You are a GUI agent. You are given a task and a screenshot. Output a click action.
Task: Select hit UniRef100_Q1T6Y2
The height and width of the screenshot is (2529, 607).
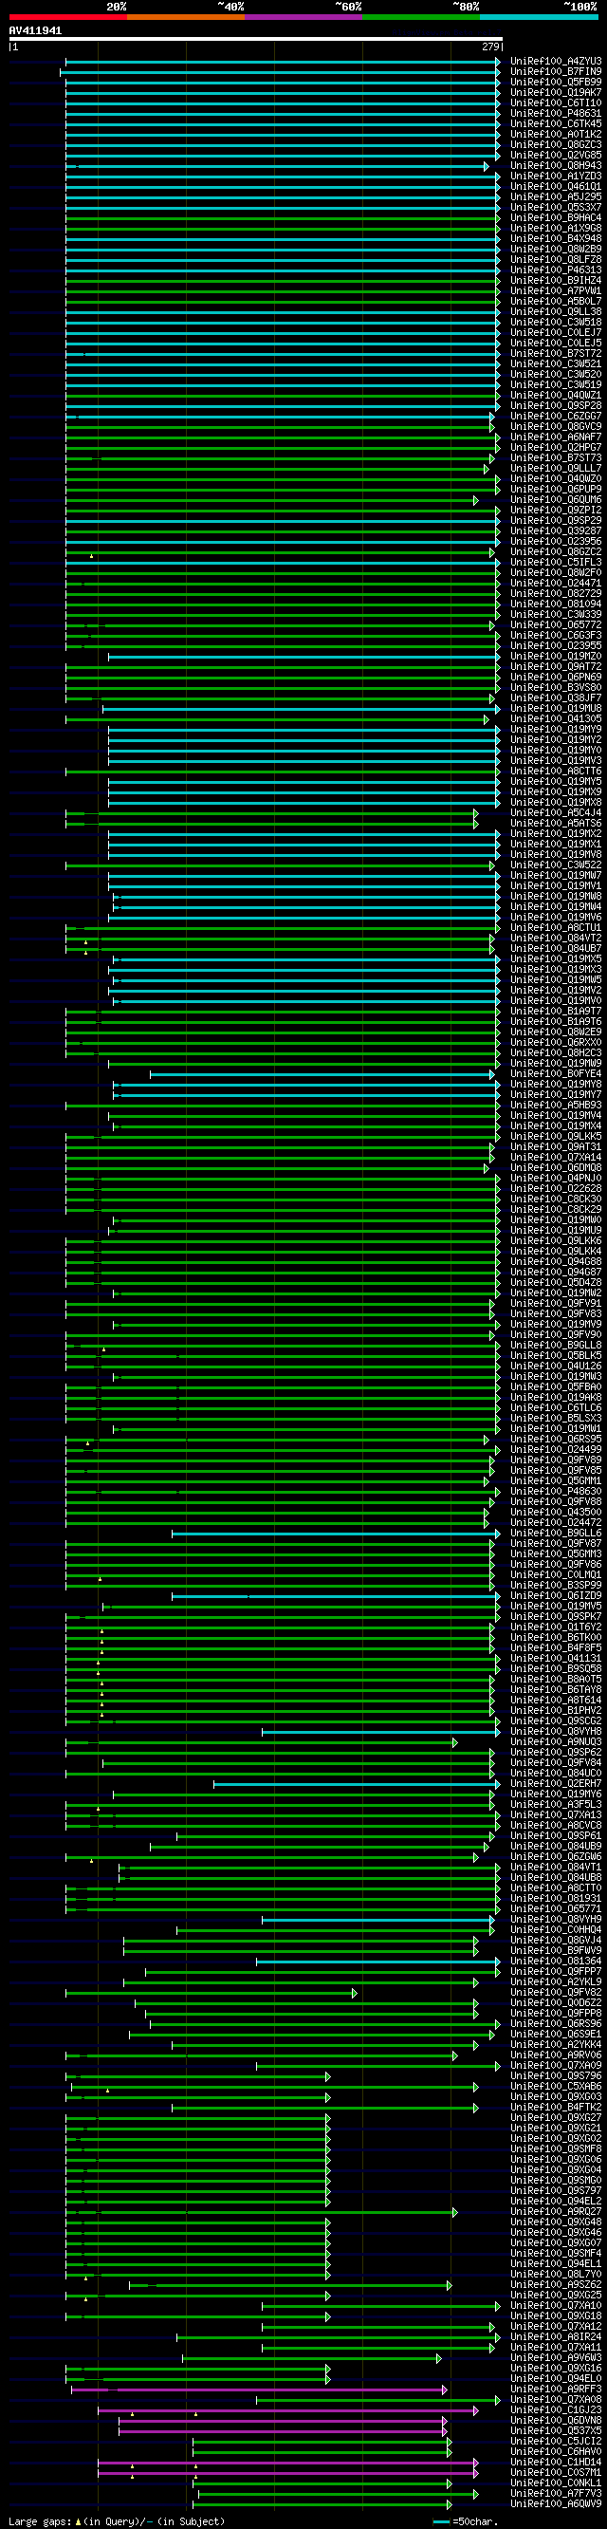click(556, 1627)
